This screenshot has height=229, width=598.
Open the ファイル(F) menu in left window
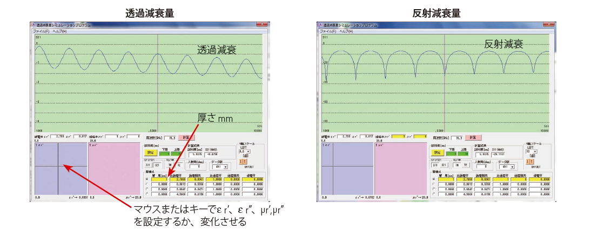41,31
